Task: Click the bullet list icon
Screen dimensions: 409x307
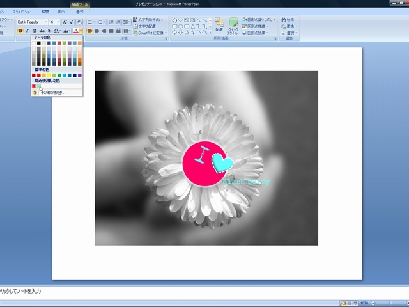Action: click(x=90, y=22)
